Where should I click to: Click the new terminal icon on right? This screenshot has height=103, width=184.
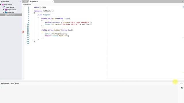[182, 88]
